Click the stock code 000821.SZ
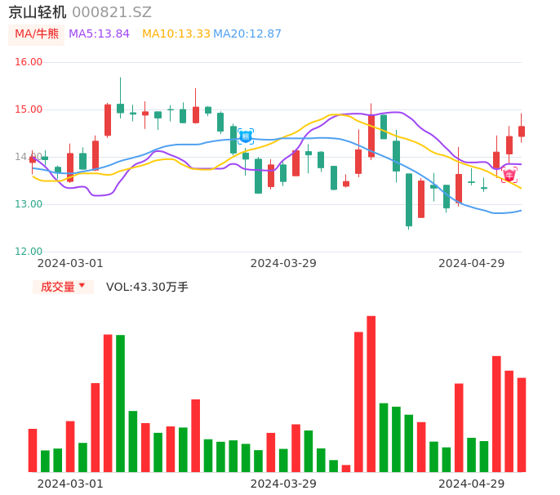The width and height of the screenshot is (560, 495). (112, 12)
